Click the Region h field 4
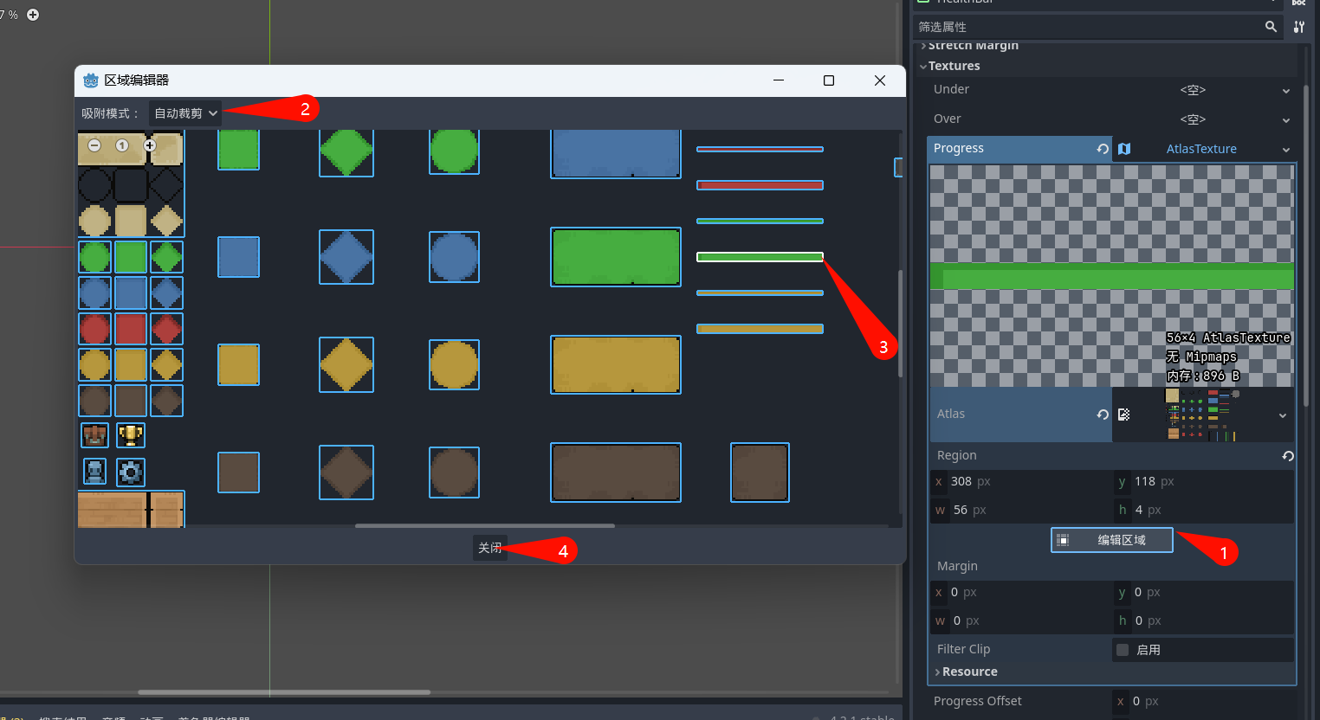The height and width of the screenshot is (720, 1320). 1204,511
